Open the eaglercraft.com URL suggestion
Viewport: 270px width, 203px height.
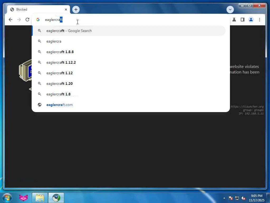[129, 105]
